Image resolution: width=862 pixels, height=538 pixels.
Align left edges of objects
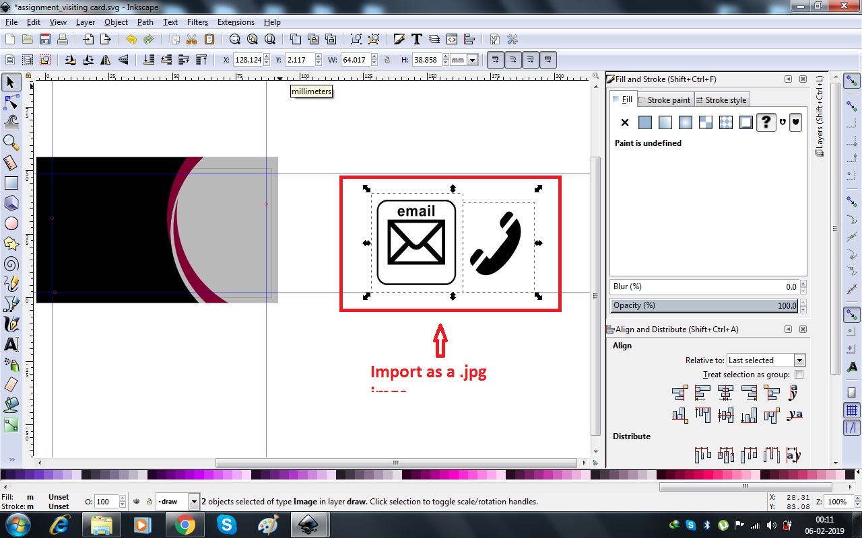coord(702,392)
